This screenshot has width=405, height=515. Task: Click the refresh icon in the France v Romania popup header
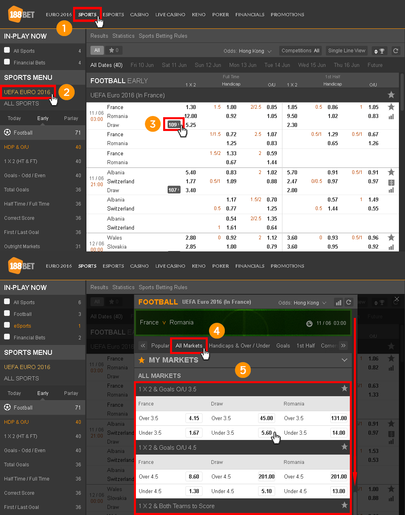[348, 303]
